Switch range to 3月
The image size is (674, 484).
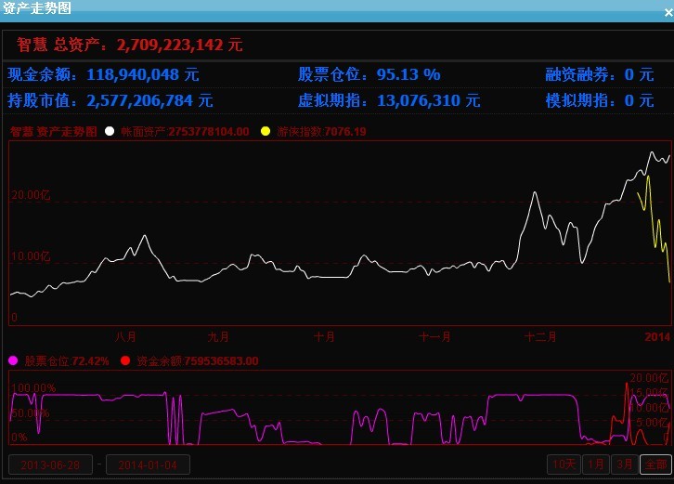[x=626, y=464]
